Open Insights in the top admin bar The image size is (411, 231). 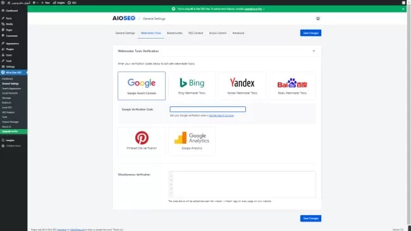point(59,3)
